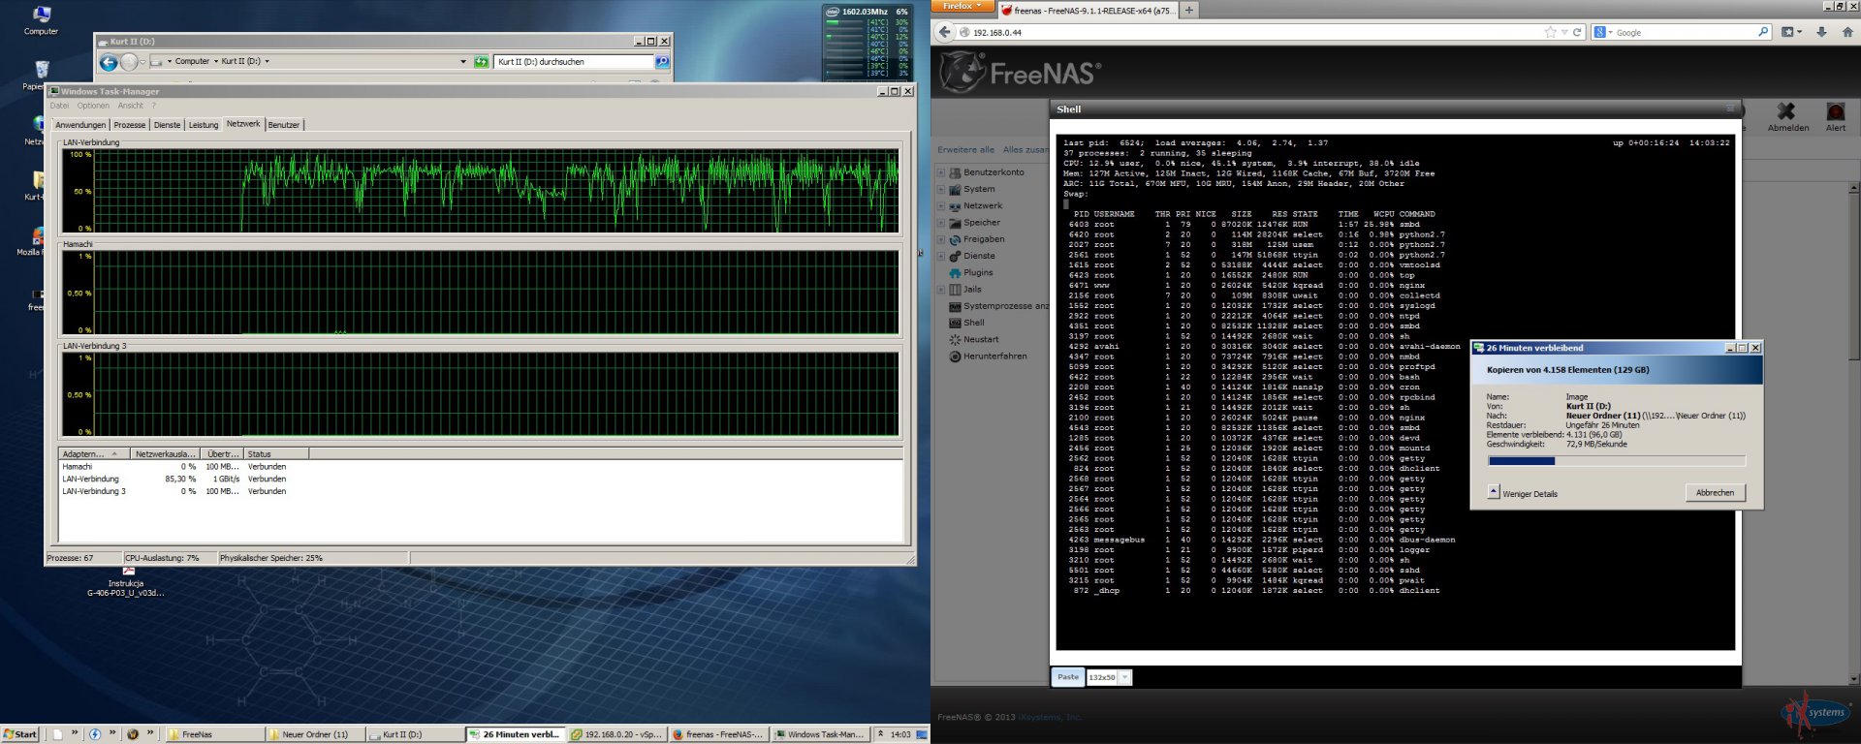Viewport: 1861px width, 744px height.
Task: Expand the Dienste tree node
Action: coord(940,256)
